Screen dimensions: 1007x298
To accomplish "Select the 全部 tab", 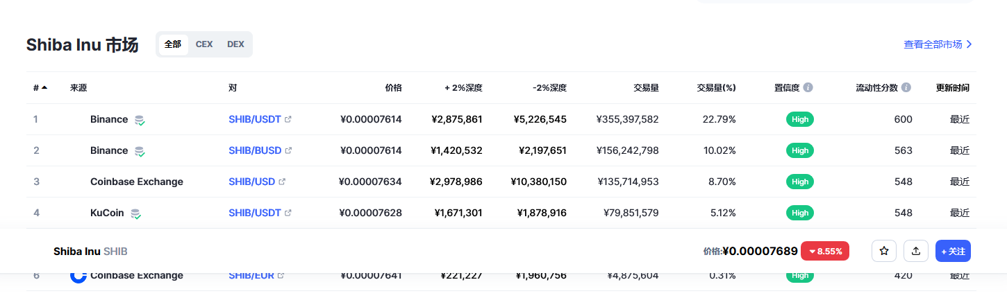I will 173,44.
